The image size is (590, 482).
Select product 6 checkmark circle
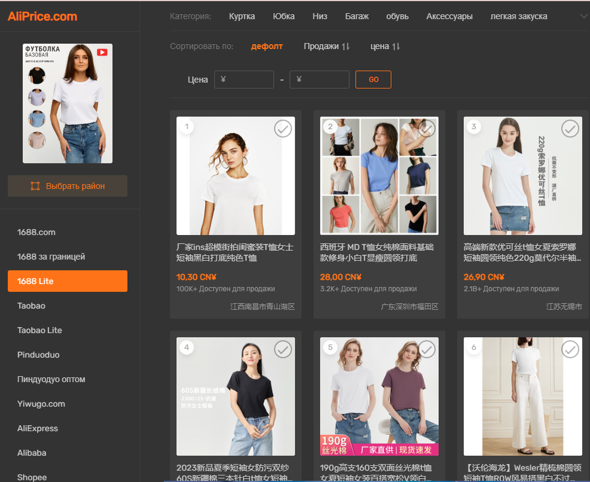pos(570,349)
